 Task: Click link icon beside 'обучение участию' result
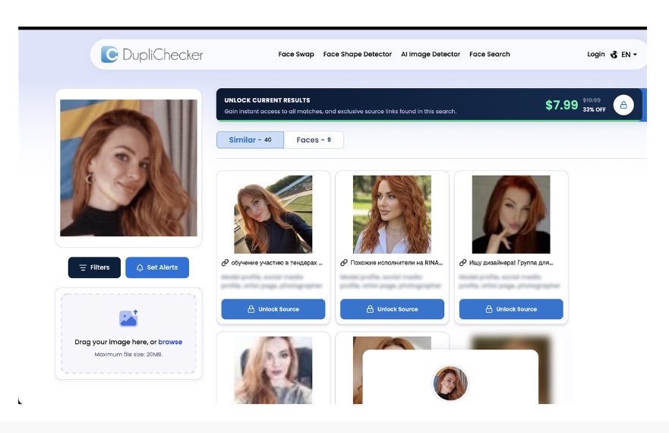[x=226, y=263]
